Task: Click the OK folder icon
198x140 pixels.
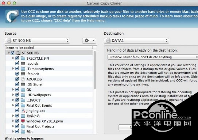Action: (x=23, y=90)
